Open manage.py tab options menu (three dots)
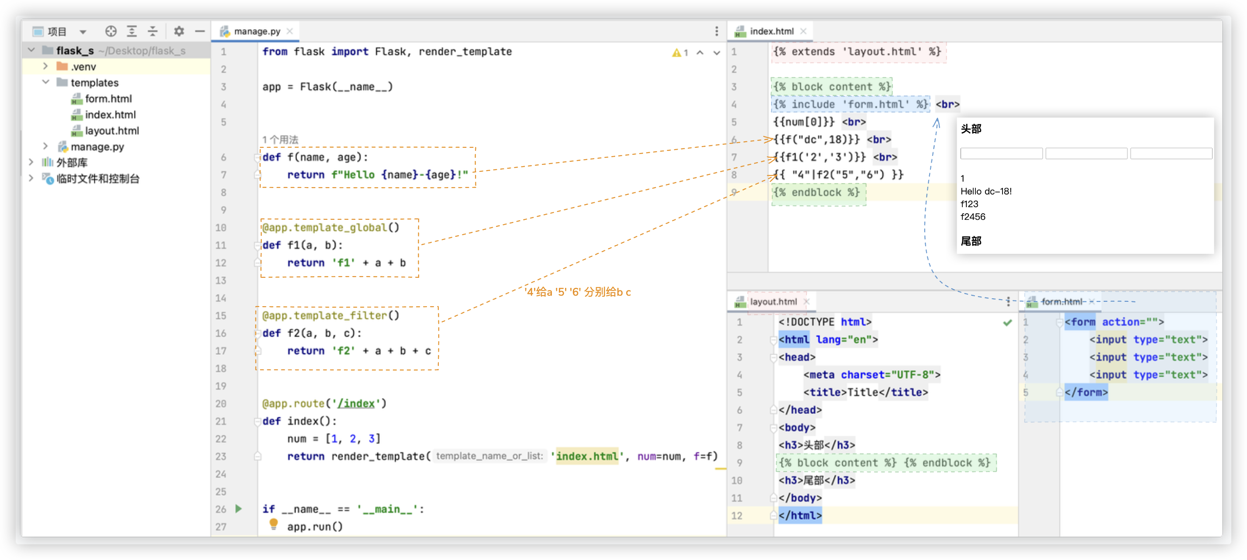1247x560 pixels. [717, 31]
